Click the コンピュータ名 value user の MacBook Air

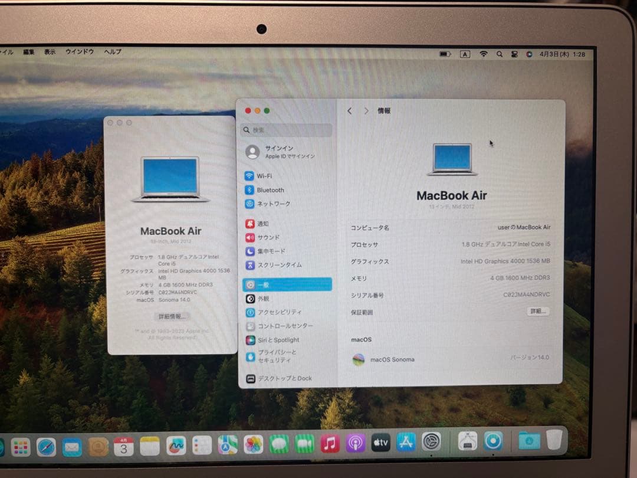click(524, 227)
